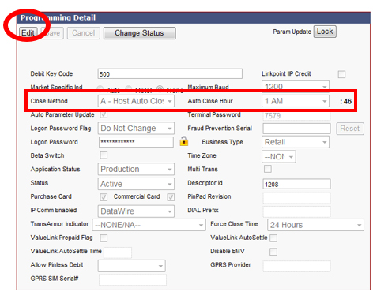Toggle the Linkpoint IP Credit checkbox
The image size is (388, 303).
click(341, 74)
